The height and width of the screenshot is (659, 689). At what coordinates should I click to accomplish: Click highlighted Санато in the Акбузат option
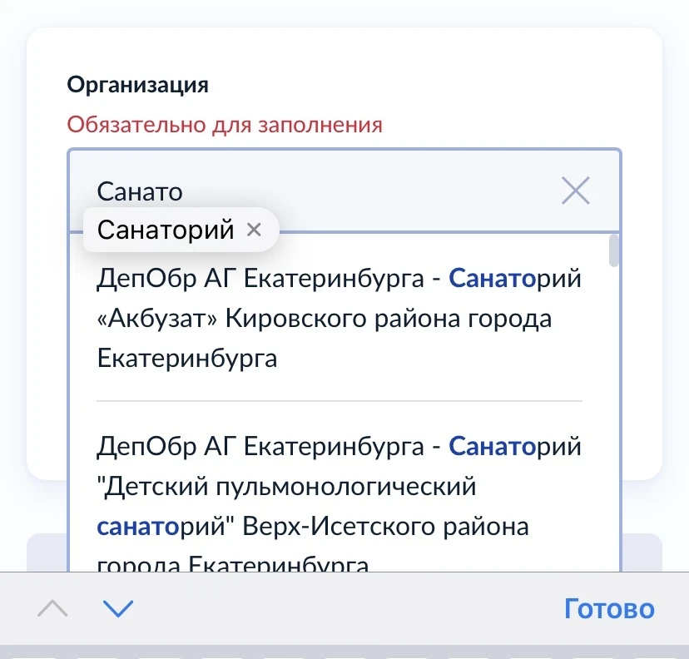(491, 279)
